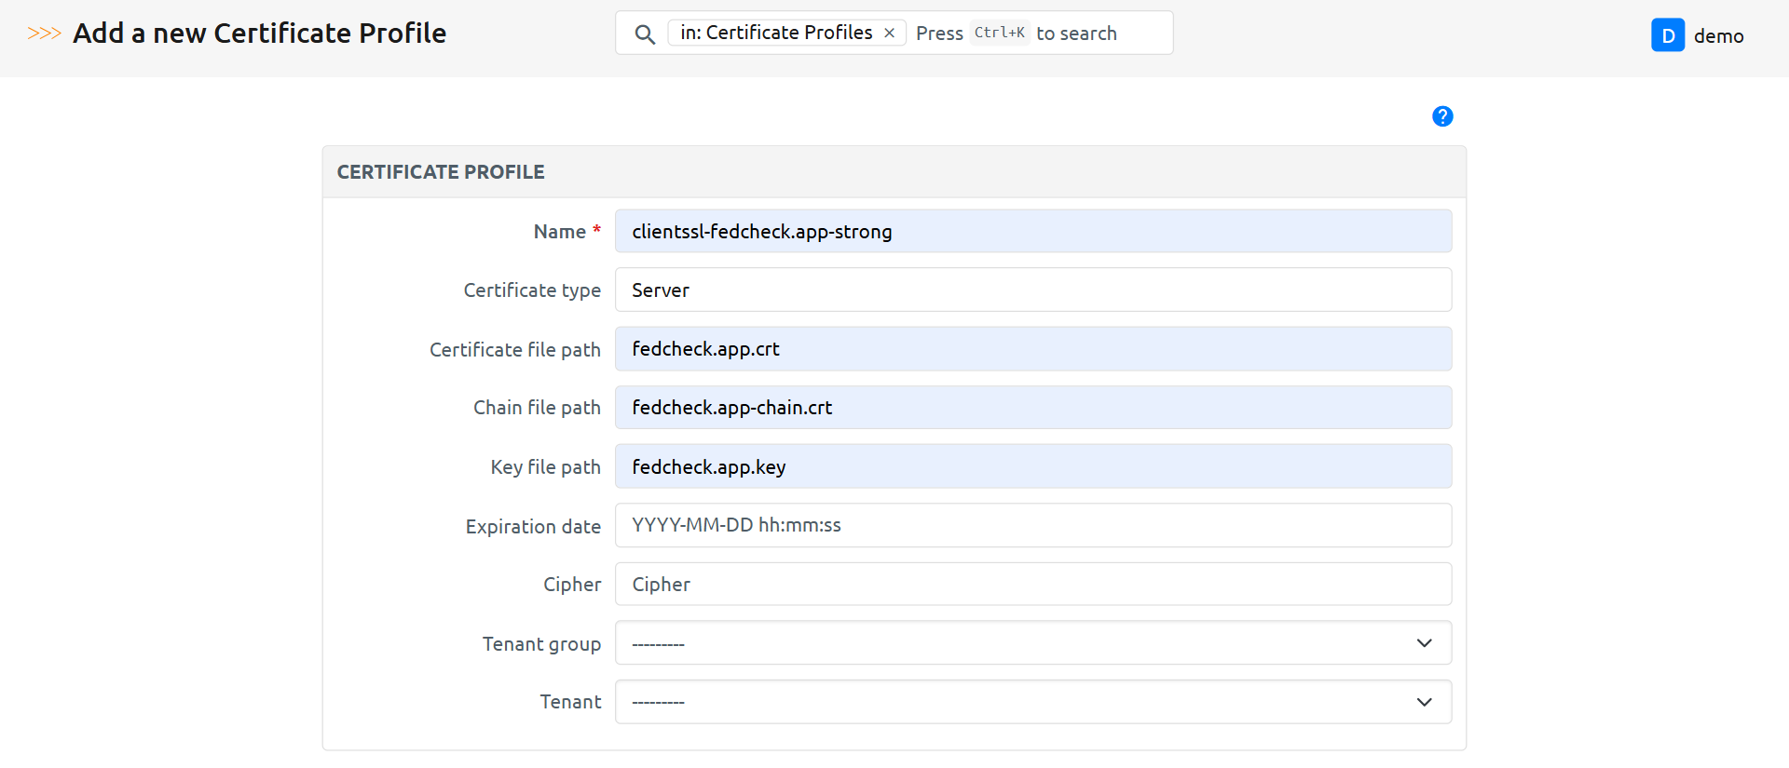Click the CERTIFICATE PROFILE panel header
Viewport: 1789px width, 768px height.
pos(441,172)
